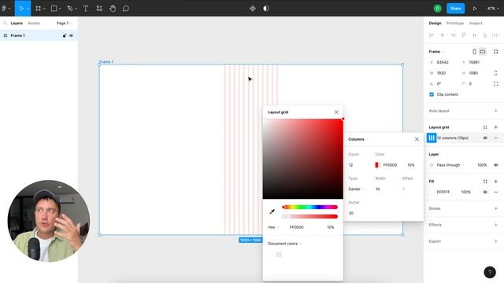Open the Center type dropdown
The width and height of the screenshot is (504, 283).
pyautogui.click(x=357, y=189)
